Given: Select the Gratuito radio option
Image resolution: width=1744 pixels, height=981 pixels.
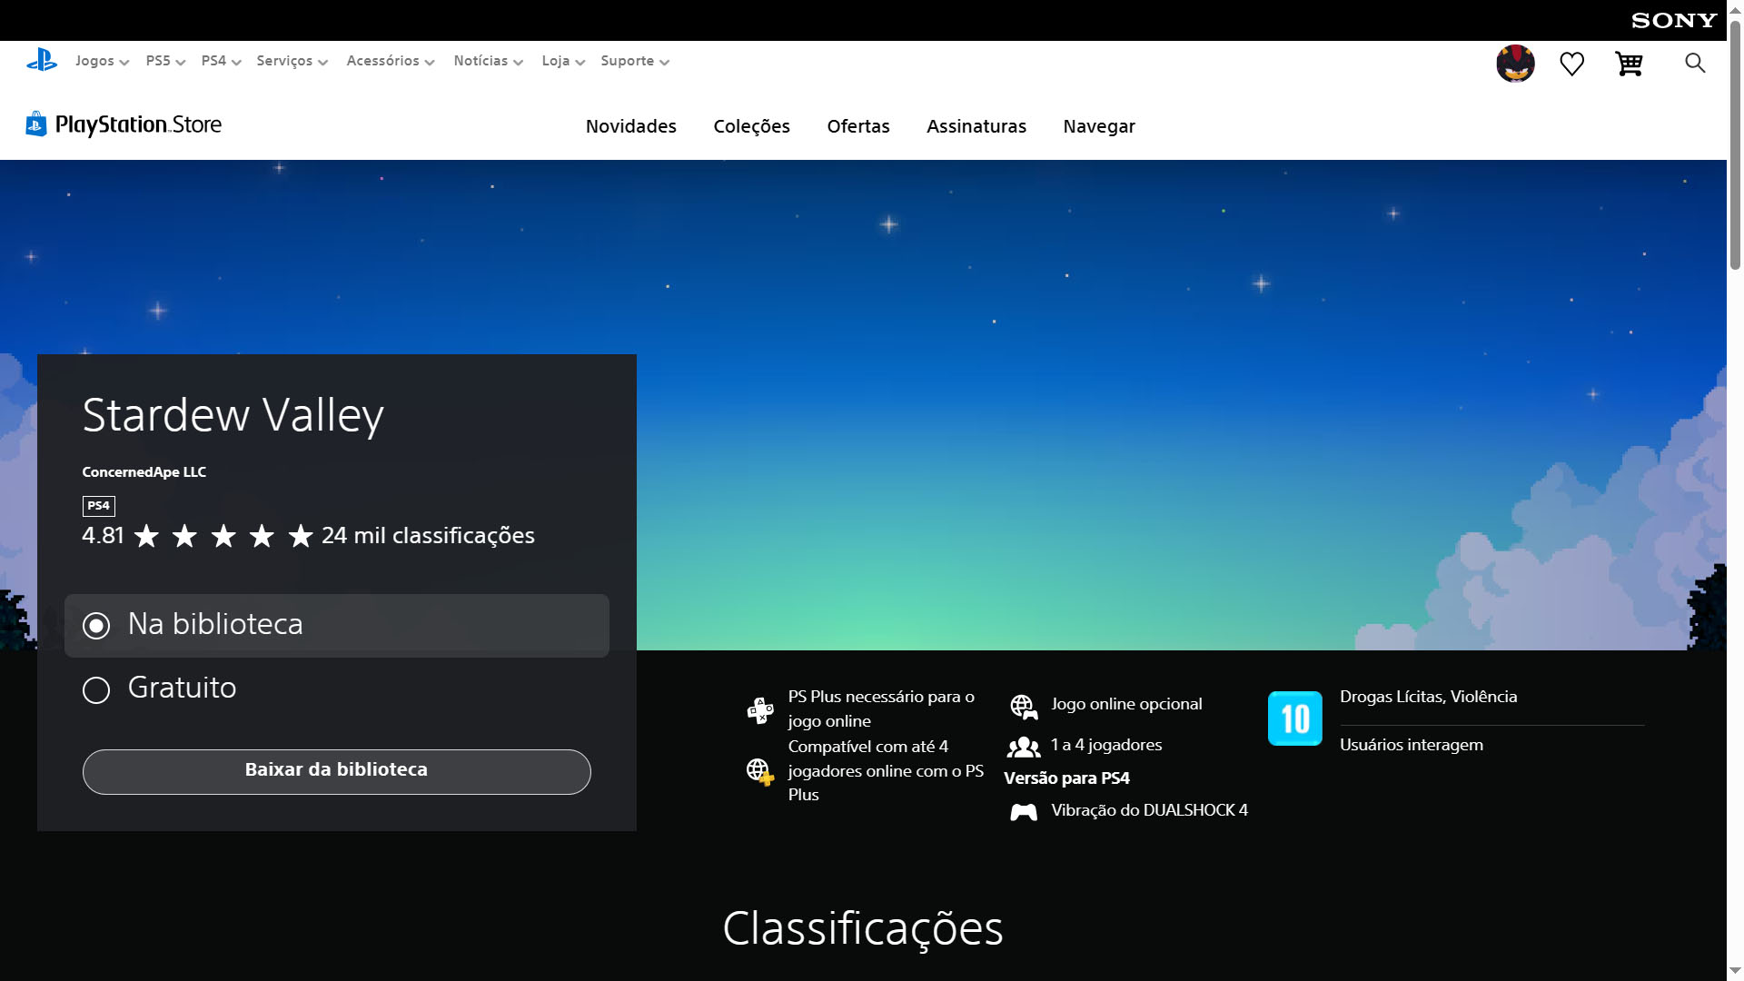Looking at the screenshot, I should click(x=337, y=689).
